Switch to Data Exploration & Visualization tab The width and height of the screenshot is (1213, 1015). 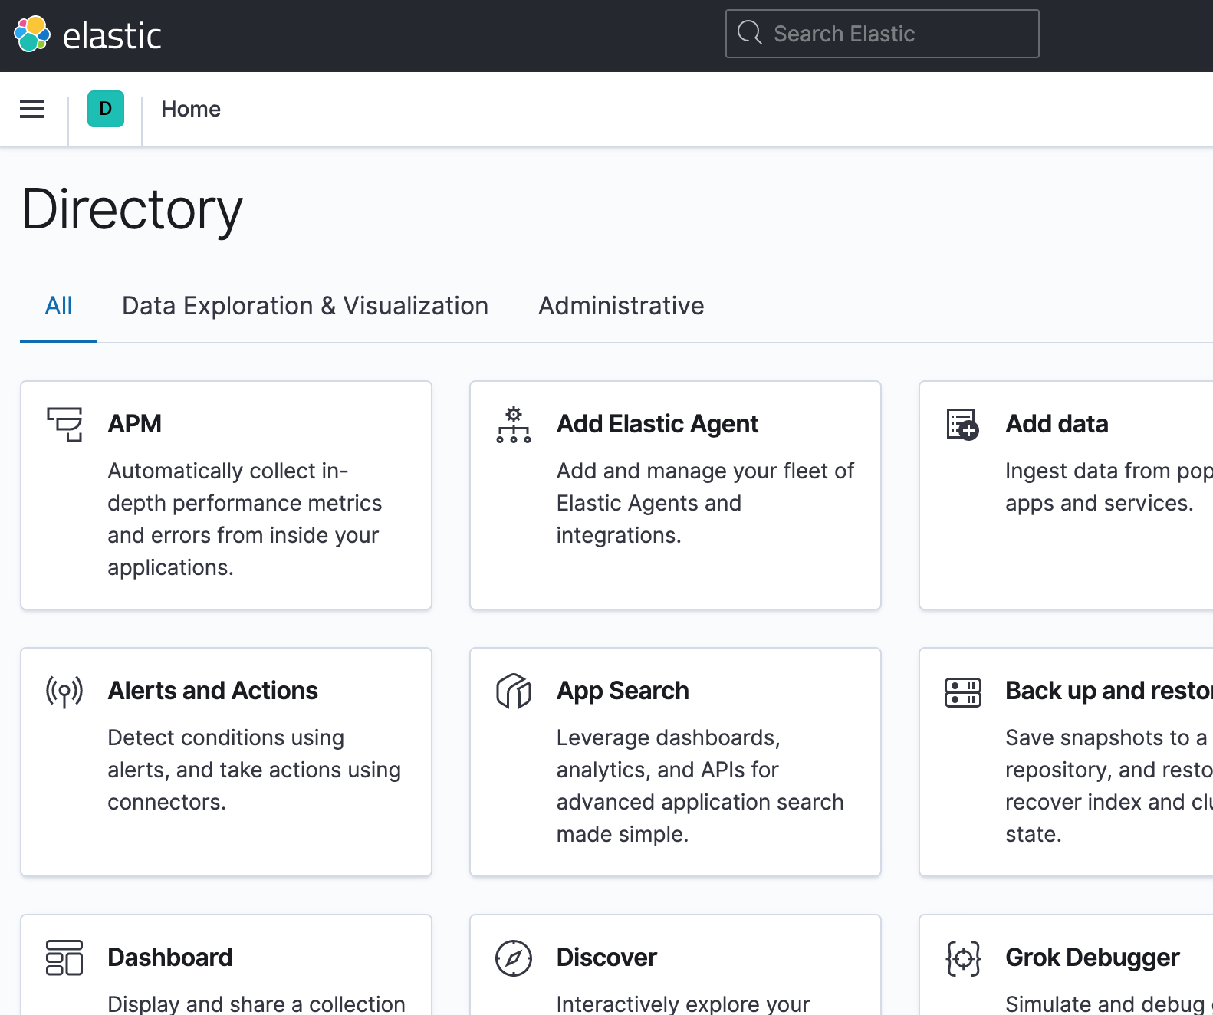(305, 306)
